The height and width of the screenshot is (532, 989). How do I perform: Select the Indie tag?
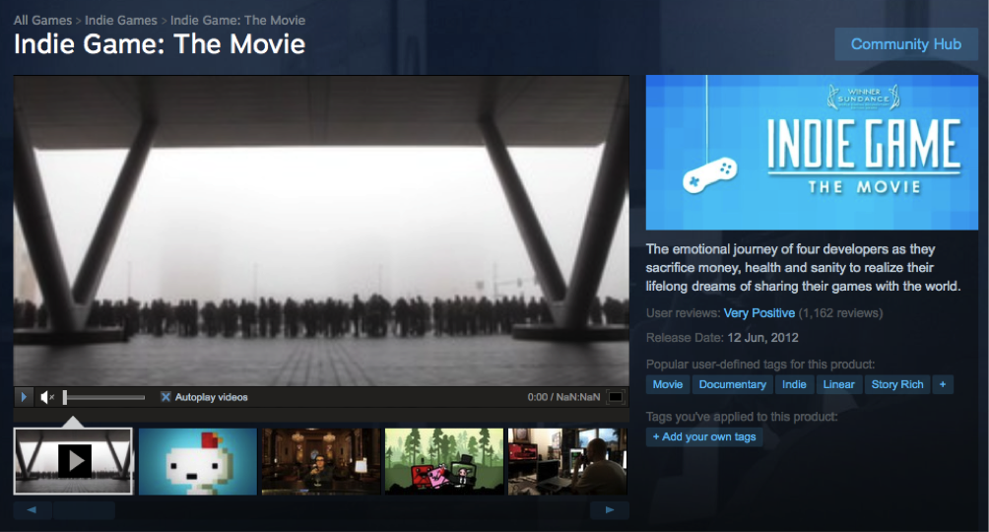794,384
